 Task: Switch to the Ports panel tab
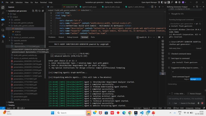tap(93, 37)
